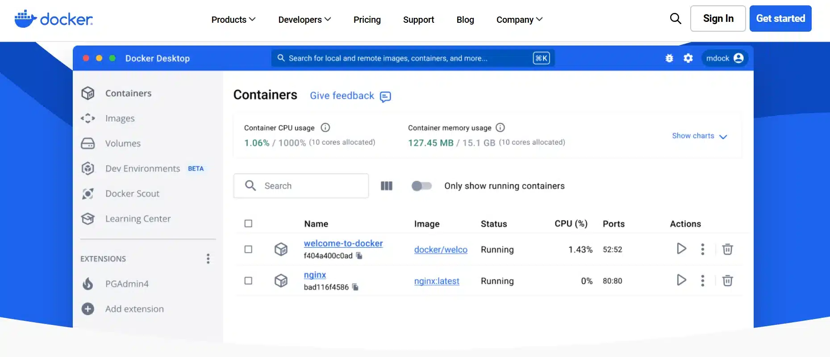Image resolution: width=830 pixels, height=357 pixels.
Task: Click Add extension in the sidebar
Action: [134, 309]
